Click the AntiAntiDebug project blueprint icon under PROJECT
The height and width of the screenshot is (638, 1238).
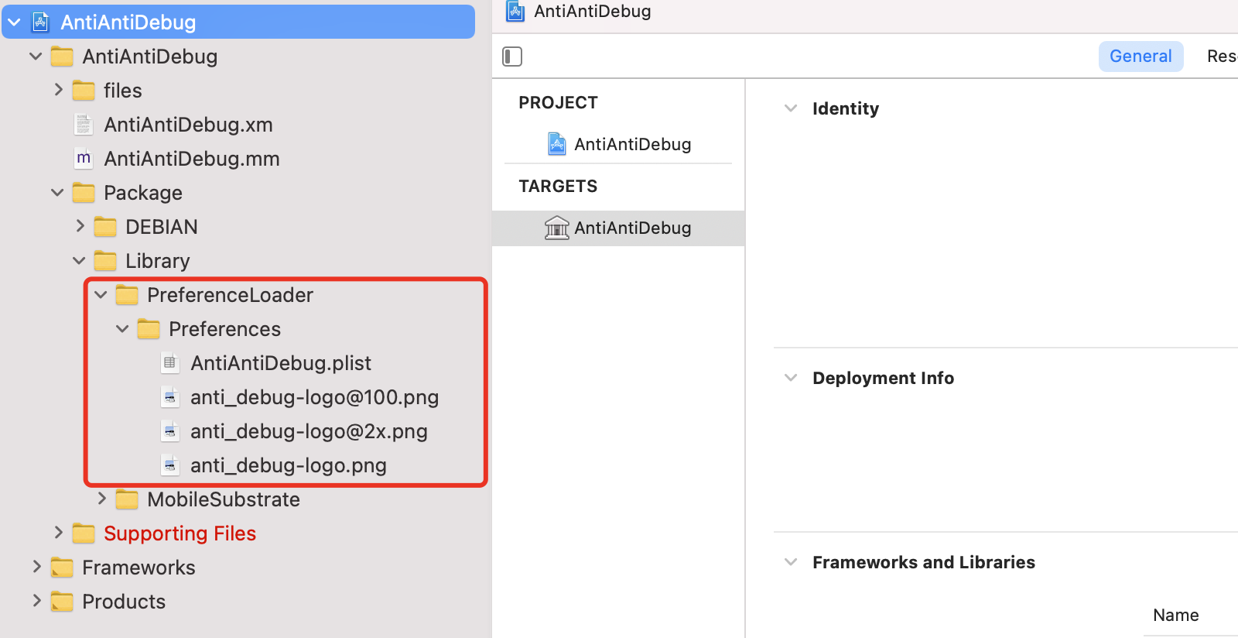(x=556, y=144)
